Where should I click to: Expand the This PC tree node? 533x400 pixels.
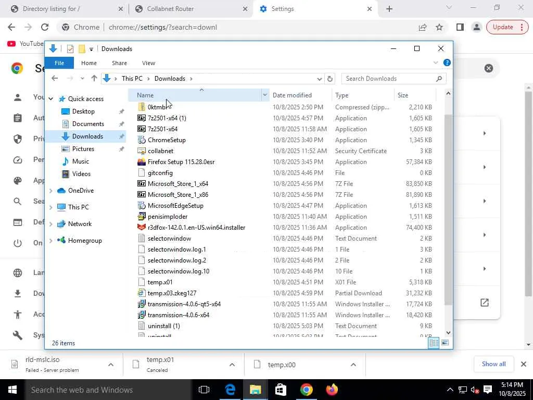51,207
